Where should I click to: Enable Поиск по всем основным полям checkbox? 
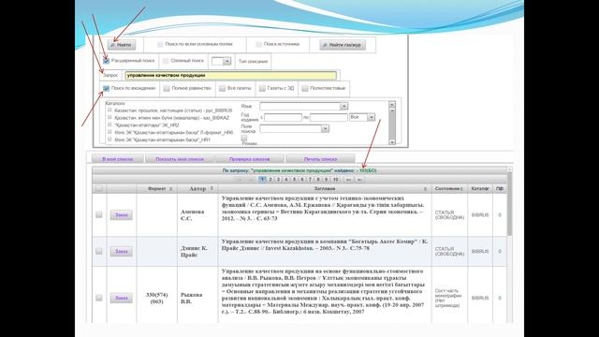point(160,44)
